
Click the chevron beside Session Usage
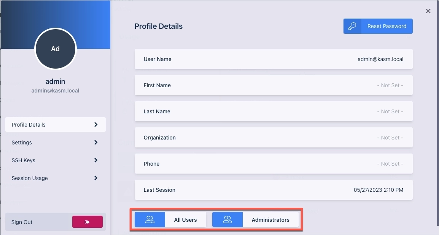pyautogui.click(x=96, y=178)
